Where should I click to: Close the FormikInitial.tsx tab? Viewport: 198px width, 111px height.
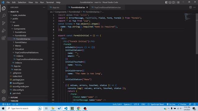87,7
